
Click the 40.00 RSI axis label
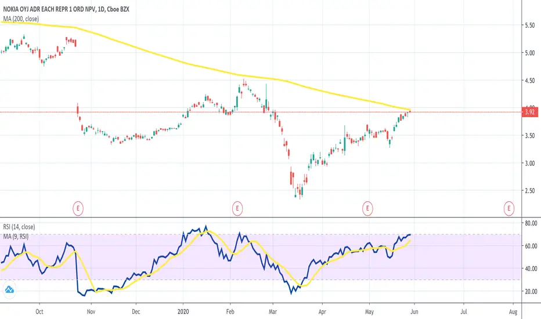pyautogui.click(x=531, y=269)
